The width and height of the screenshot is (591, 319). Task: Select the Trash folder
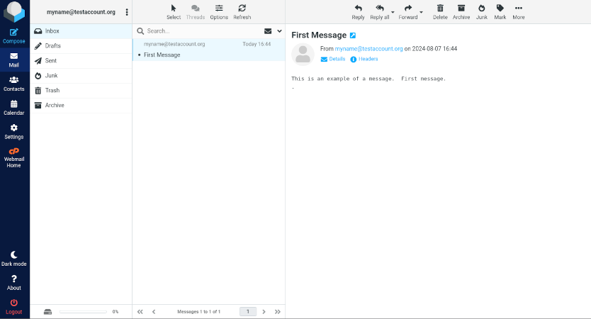[52, 91]
